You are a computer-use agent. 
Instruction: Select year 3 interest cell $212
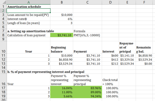[110, 64]
